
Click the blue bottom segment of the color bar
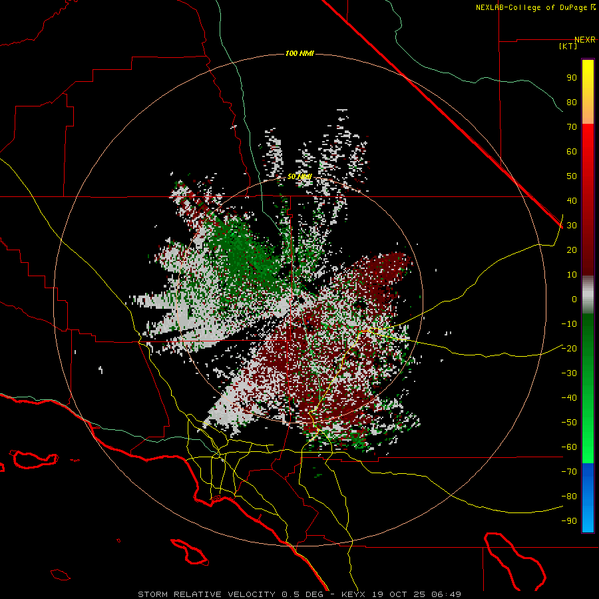pos(588,498)
